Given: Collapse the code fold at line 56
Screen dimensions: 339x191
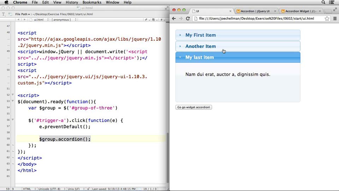Looking at the screenshot, I should (13, 120).
